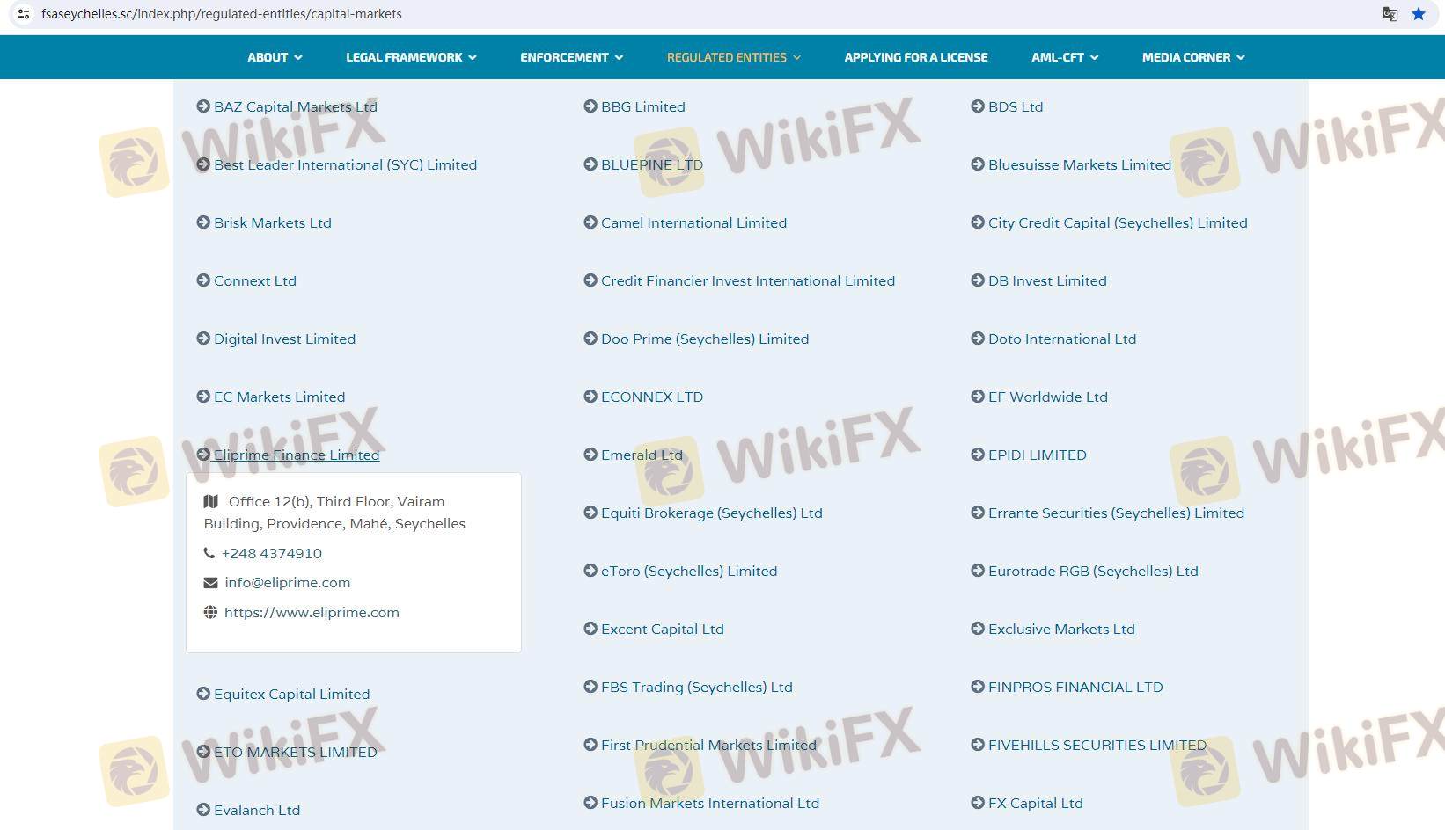Click arrow icon beside EC Markets Limited
This screenshot has height=830, width=1445.
coord(203,397)
